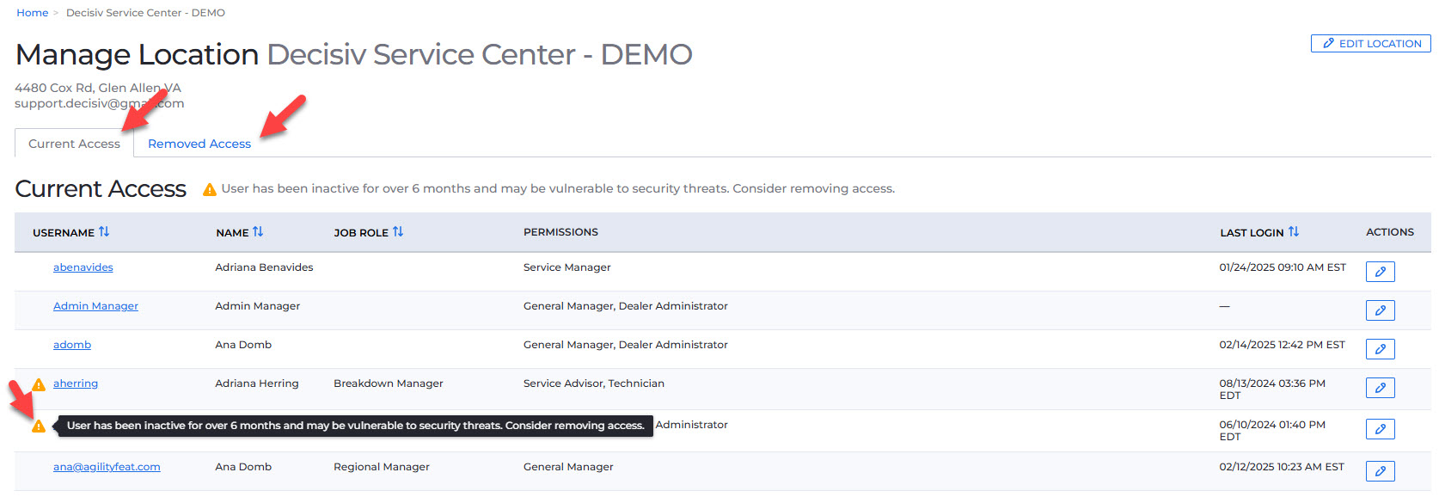Sort the table by Username

click(x=104, y=232)
